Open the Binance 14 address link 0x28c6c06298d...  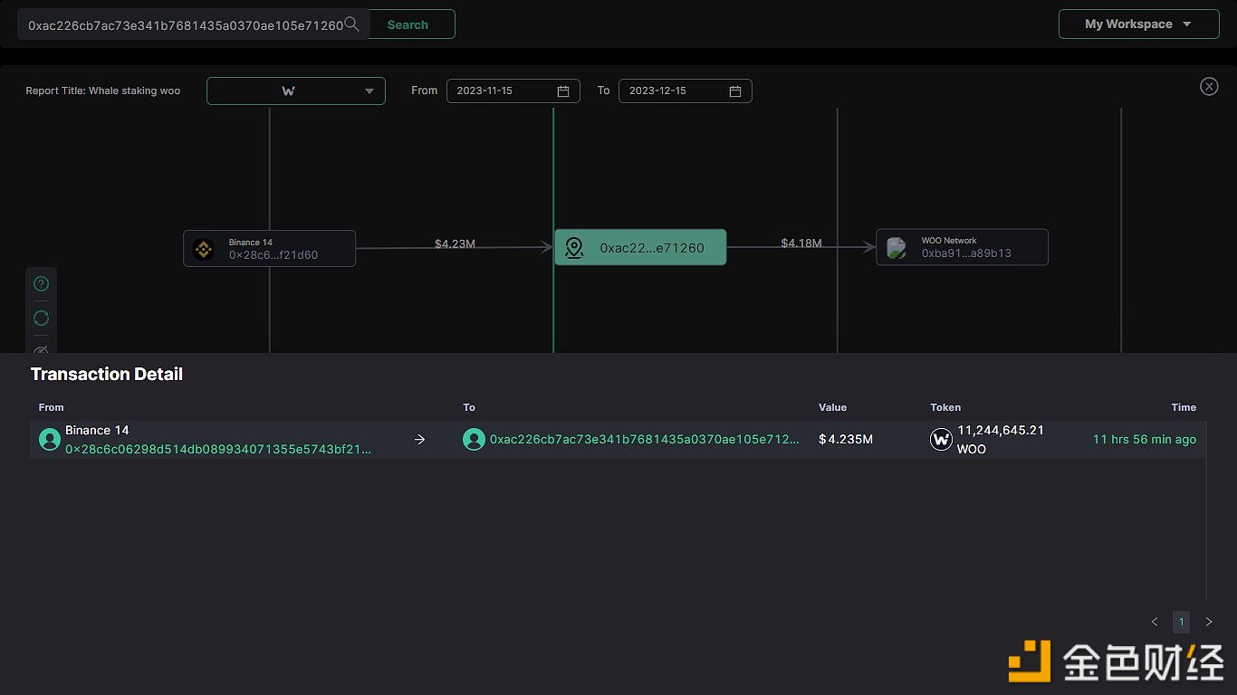(x=218, y=449)
